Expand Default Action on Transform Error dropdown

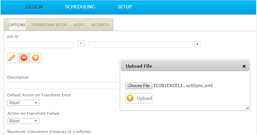[23, 103]
